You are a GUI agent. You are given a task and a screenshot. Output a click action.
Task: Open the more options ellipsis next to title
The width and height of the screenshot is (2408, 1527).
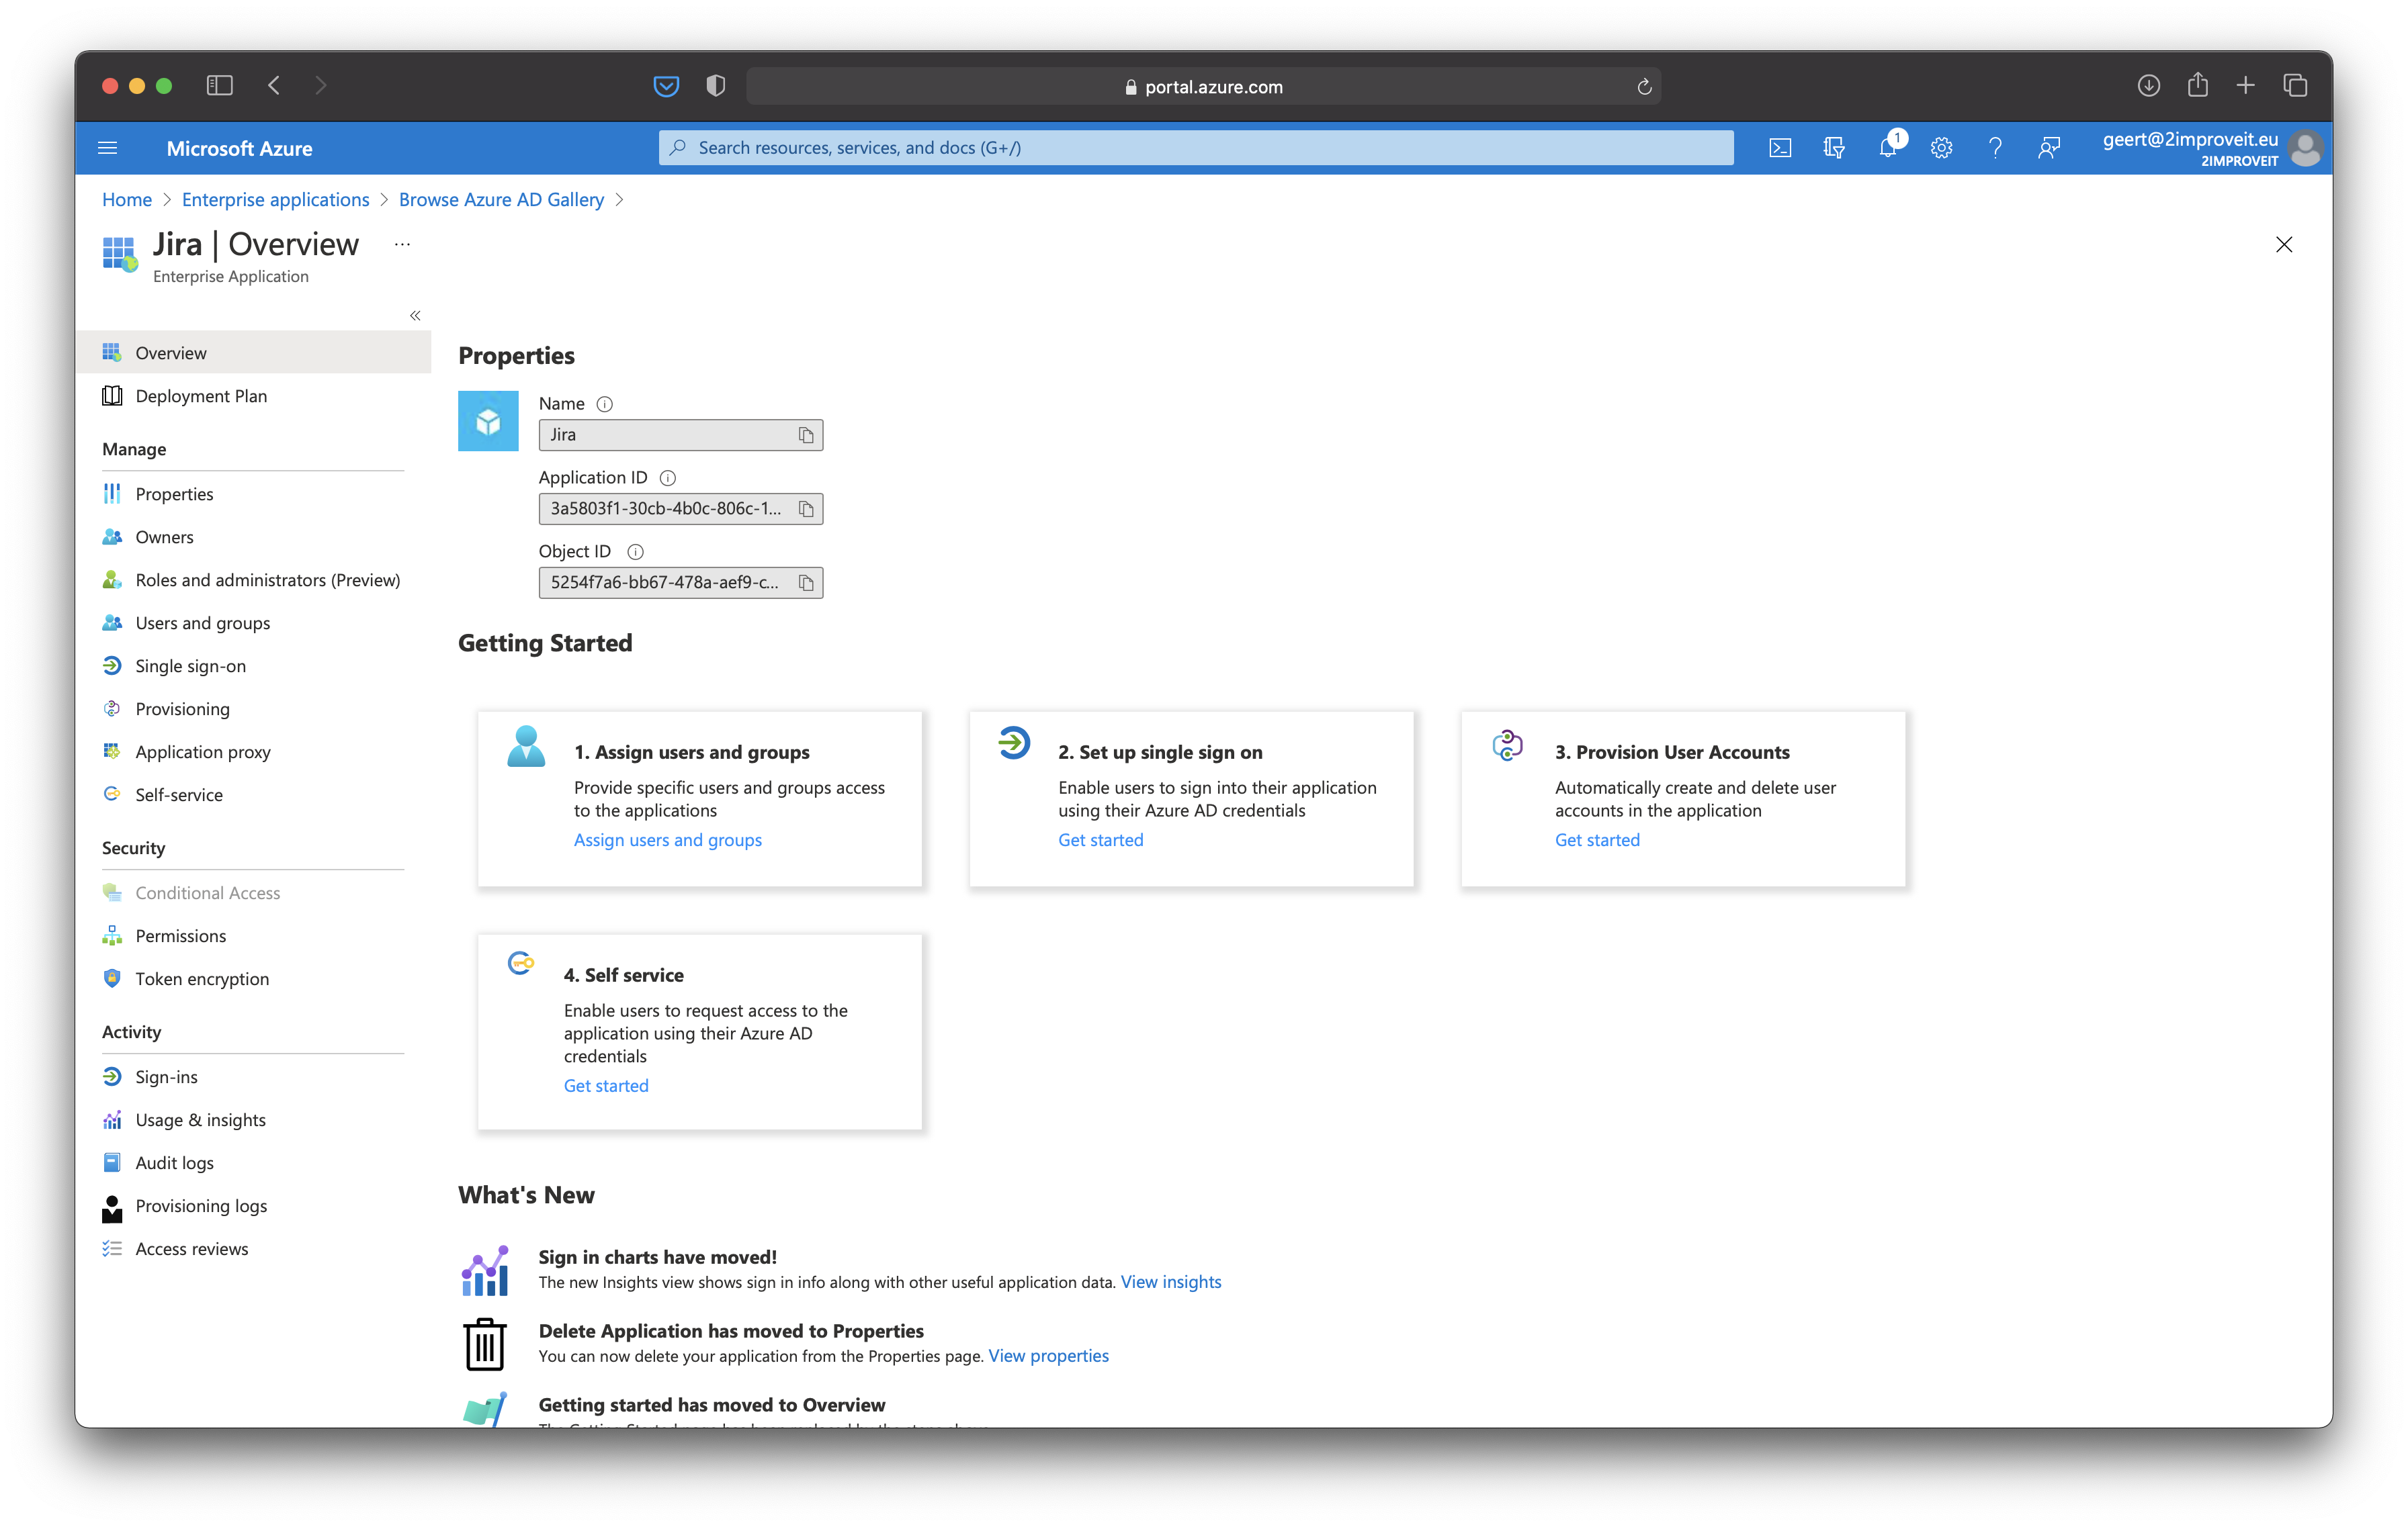[402, 244]
